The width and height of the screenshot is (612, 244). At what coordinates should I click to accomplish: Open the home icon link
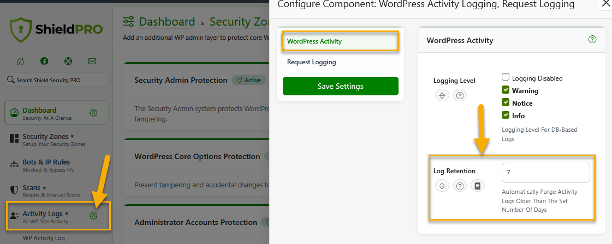click(20, 61)
